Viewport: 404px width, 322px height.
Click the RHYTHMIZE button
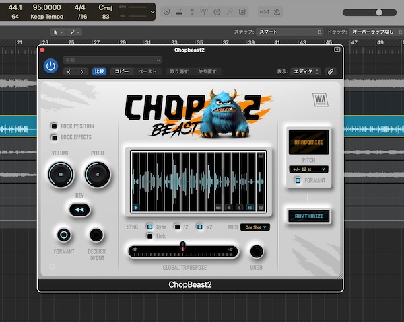308,216
